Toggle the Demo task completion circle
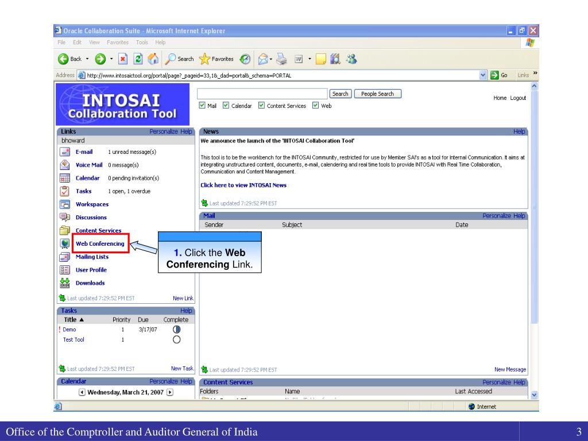 tap(177, 329)
